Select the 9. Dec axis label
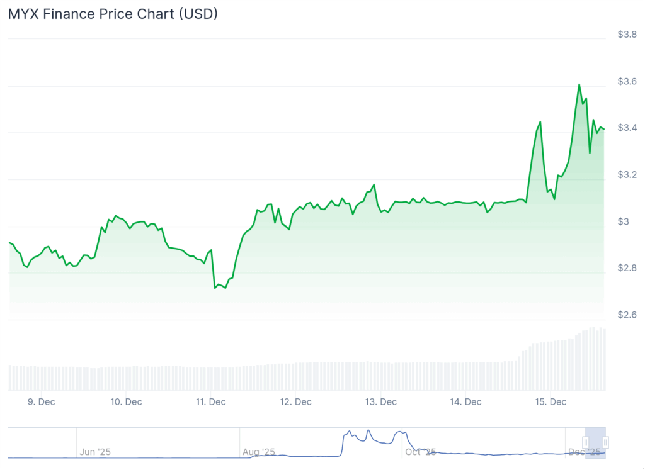This screenshot has width=645, height=470. coord(42,401)
